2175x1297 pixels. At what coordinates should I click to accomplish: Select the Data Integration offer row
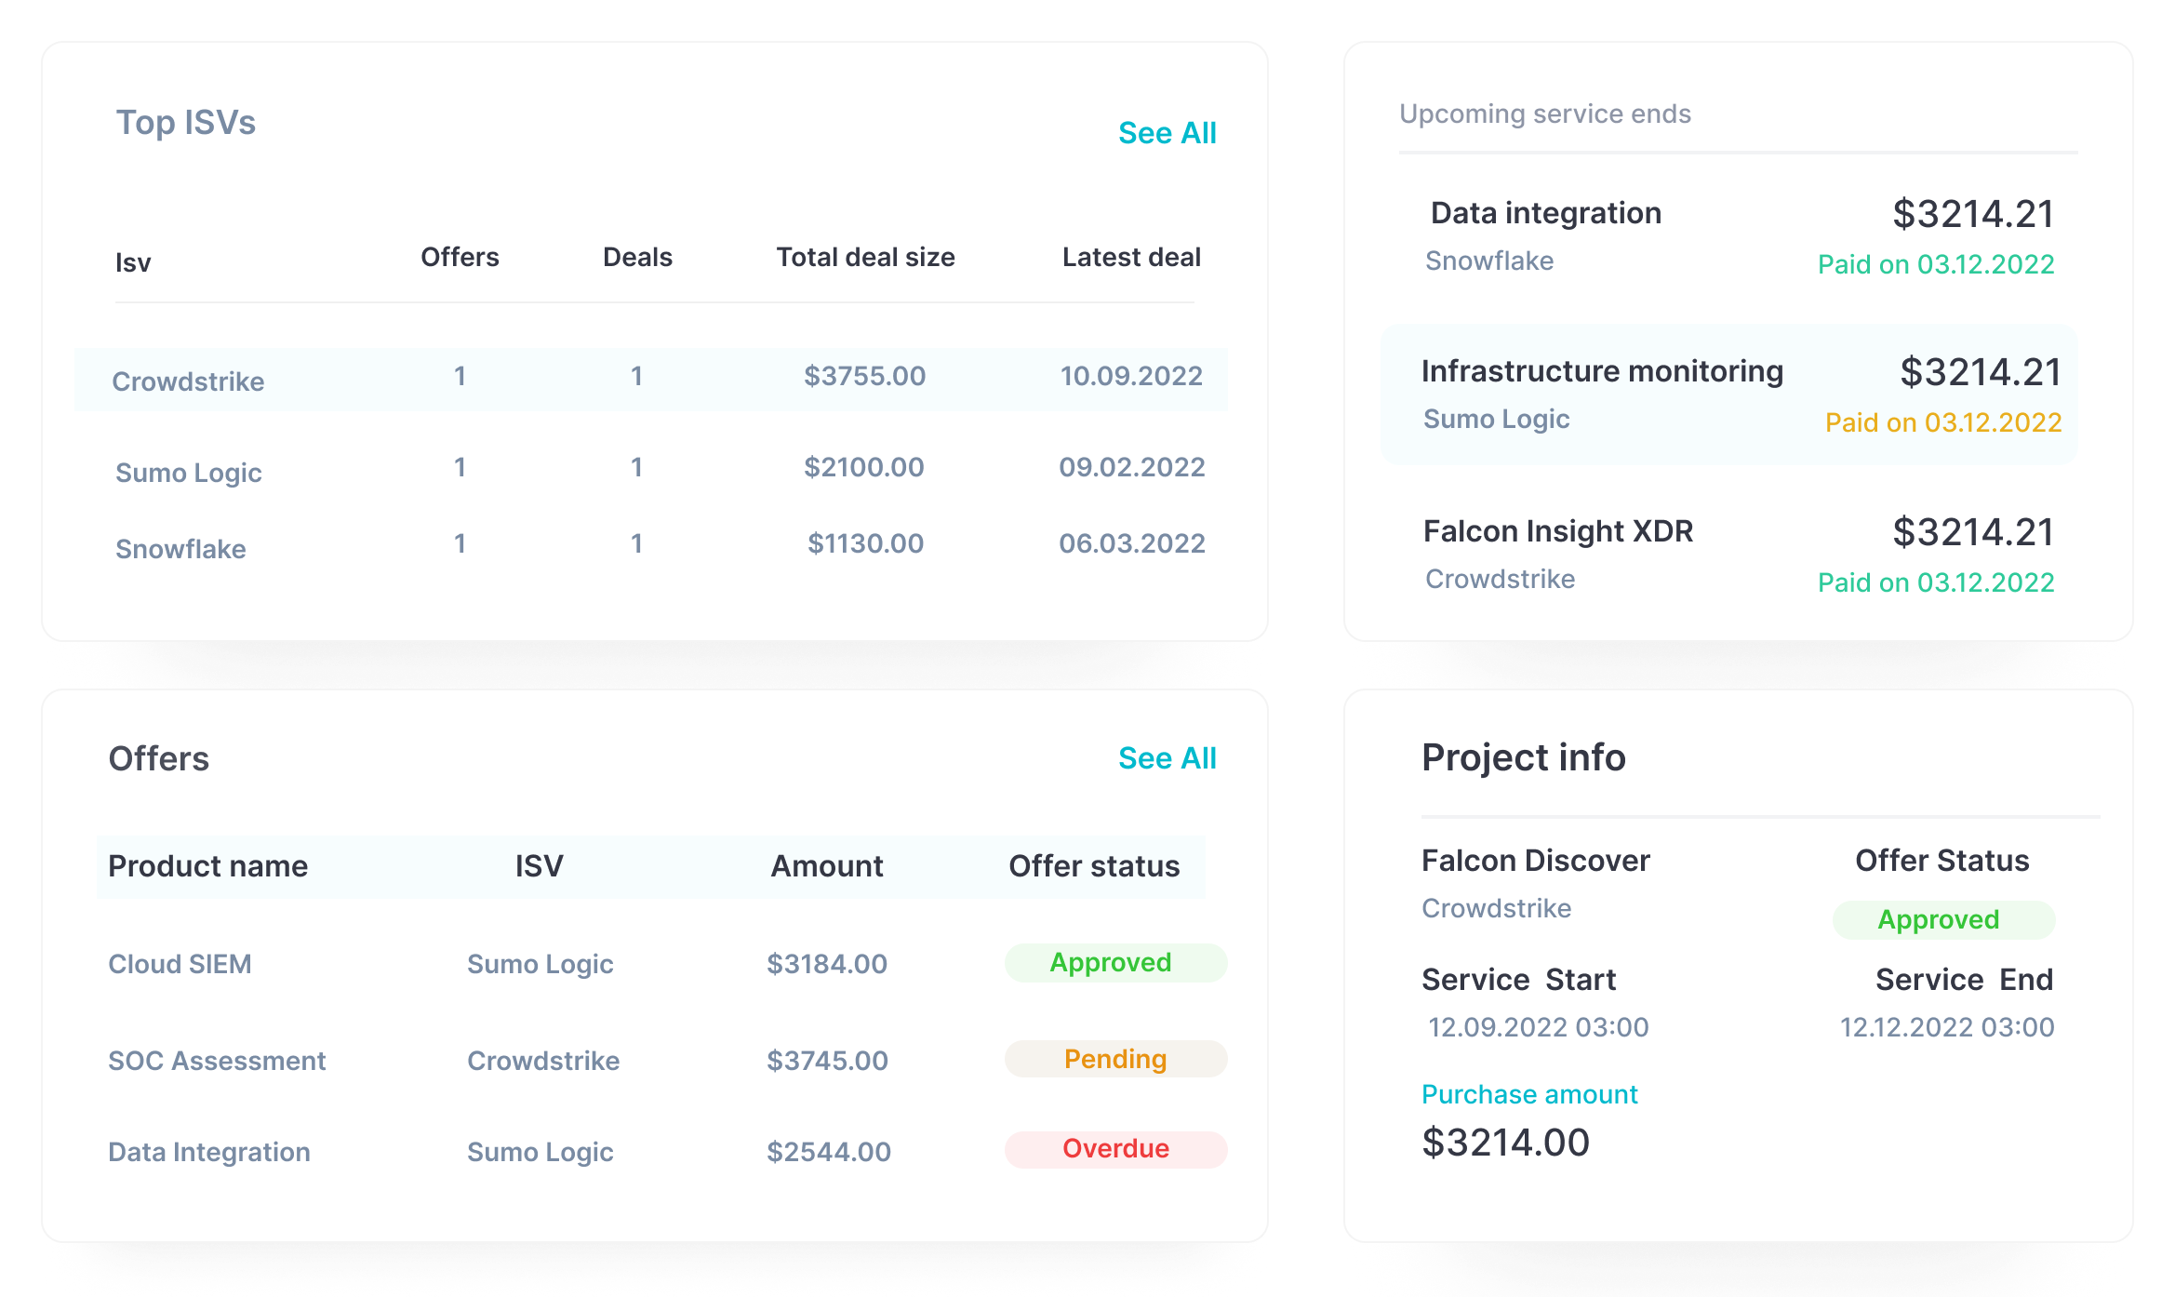click(x=209, y=1152)
